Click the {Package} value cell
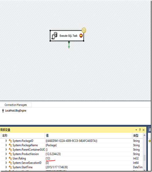This screenshot has width=152, height=172. 51,145
